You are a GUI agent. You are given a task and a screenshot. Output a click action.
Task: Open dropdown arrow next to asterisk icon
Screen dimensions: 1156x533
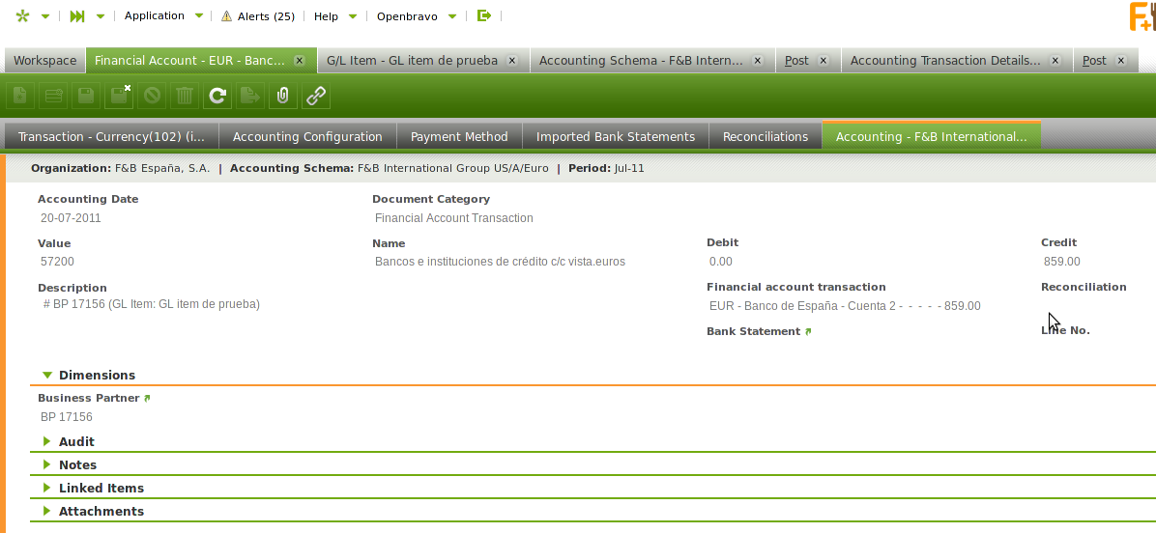tap(45, 16)
